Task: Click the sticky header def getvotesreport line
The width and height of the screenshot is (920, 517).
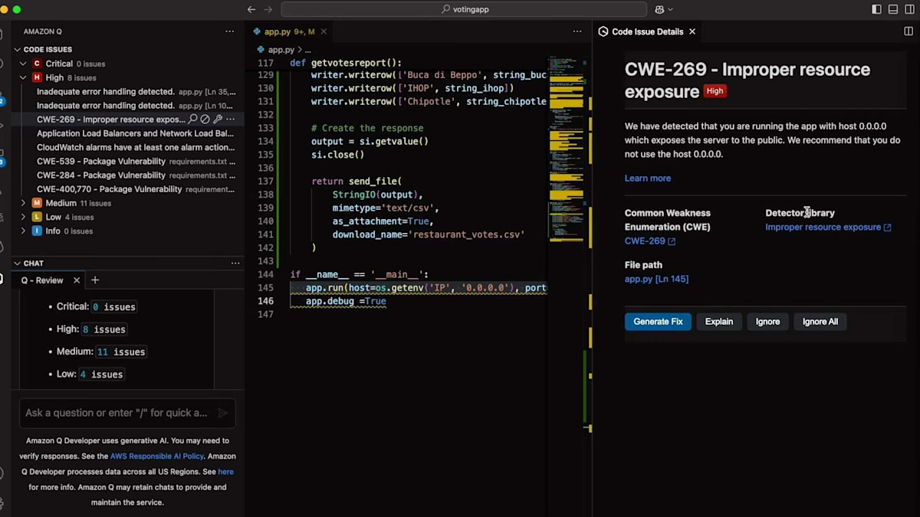Action: (x=346, y=63)
